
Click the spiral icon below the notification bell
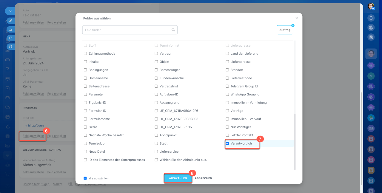(371, 27)
